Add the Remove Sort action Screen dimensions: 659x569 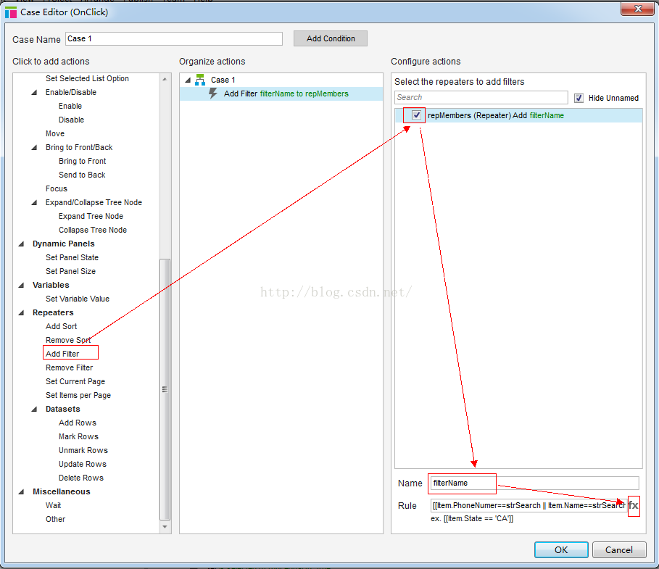pyautogui.click(x=68, y=340)
